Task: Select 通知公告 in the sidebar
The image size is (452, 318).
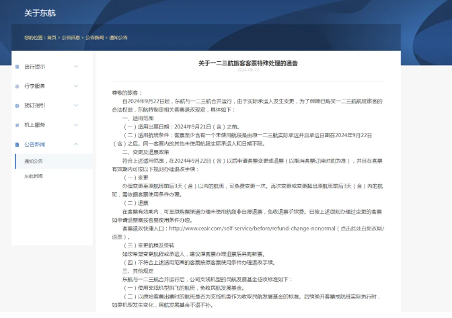Action: click(x=34, y=161)
